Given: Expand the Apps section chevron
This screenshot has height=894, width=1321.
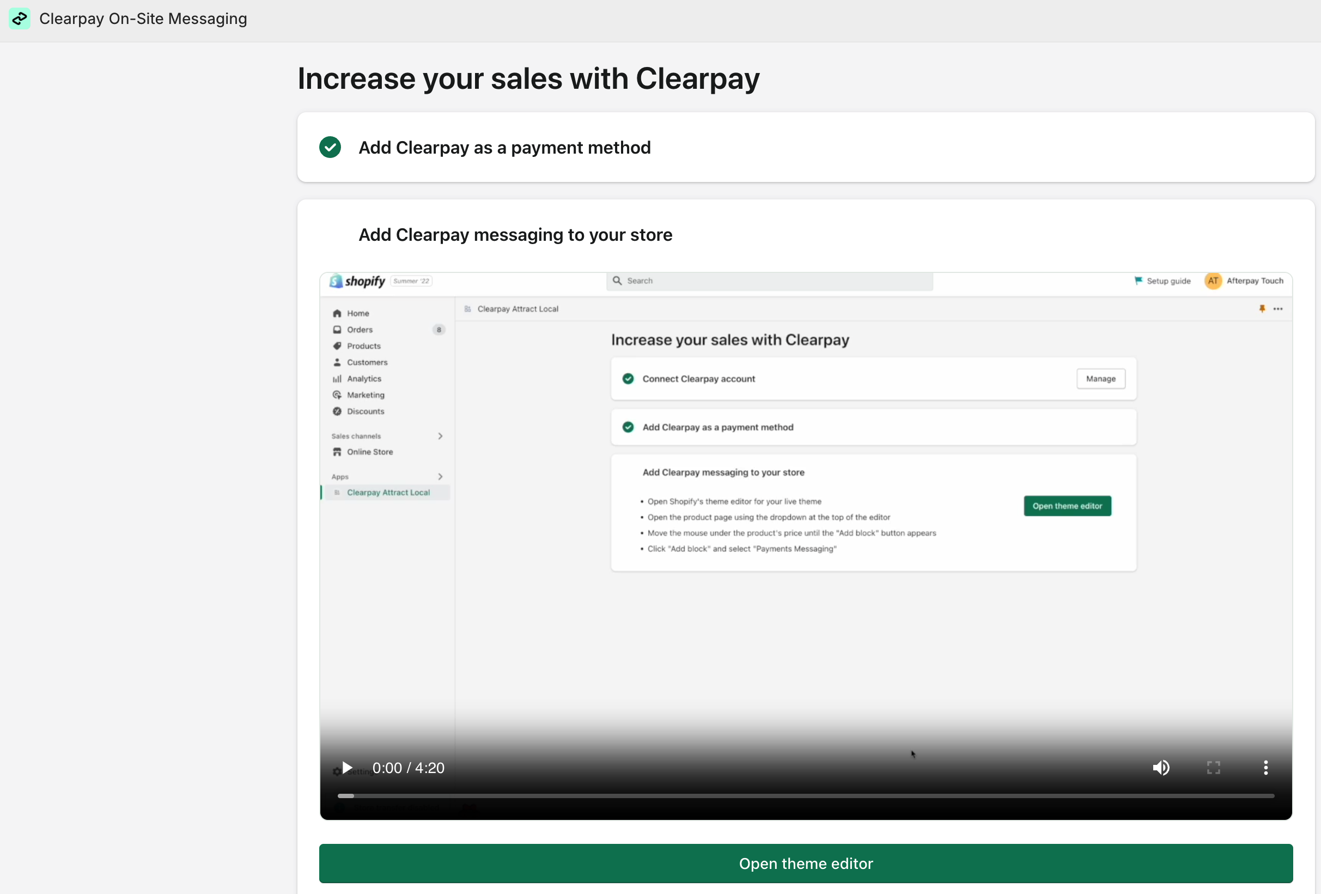Looking at the screenshot, I should [x=440, y=476].
